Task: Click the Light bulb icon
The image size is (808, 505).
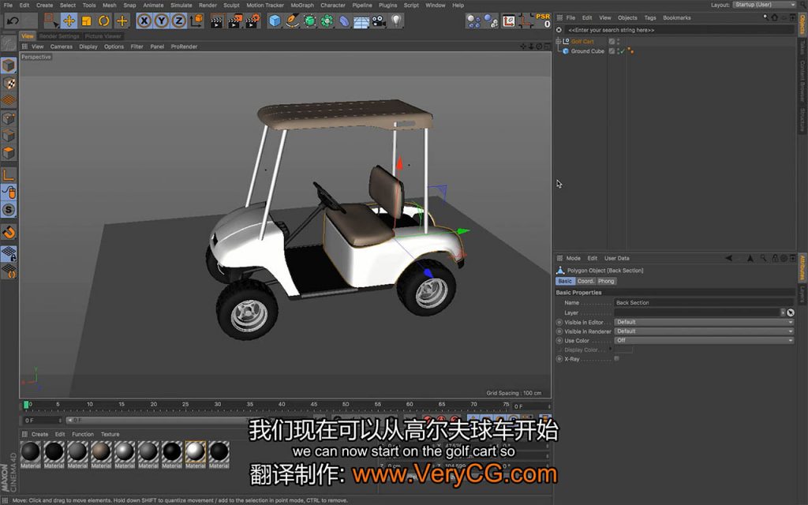Action: pyautogui.click(x=396, y=21)
